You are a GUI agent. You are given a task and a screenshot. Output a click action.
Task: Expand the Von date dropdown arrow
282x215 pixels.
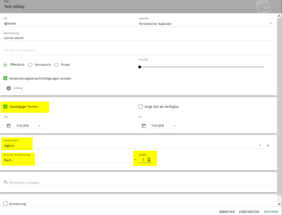pos(39,126)
